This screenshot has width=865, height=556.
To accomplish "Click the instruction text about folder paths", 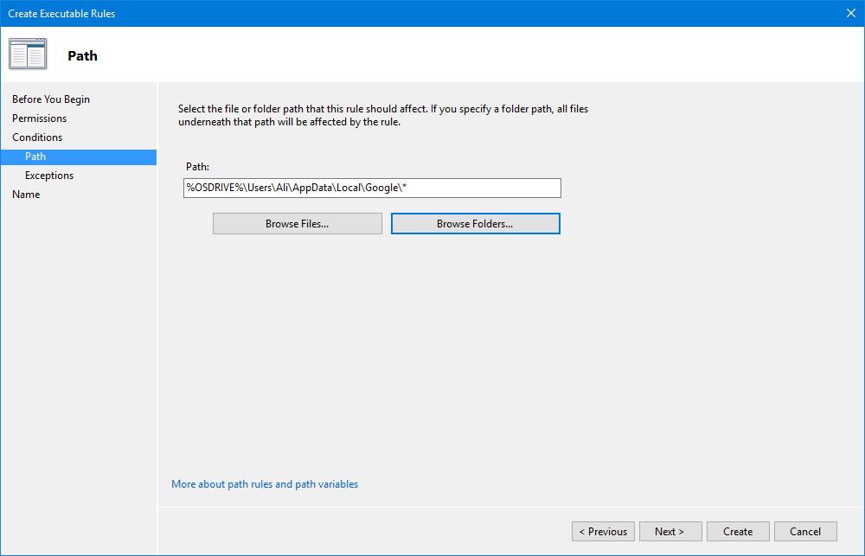I will [383, 116].
